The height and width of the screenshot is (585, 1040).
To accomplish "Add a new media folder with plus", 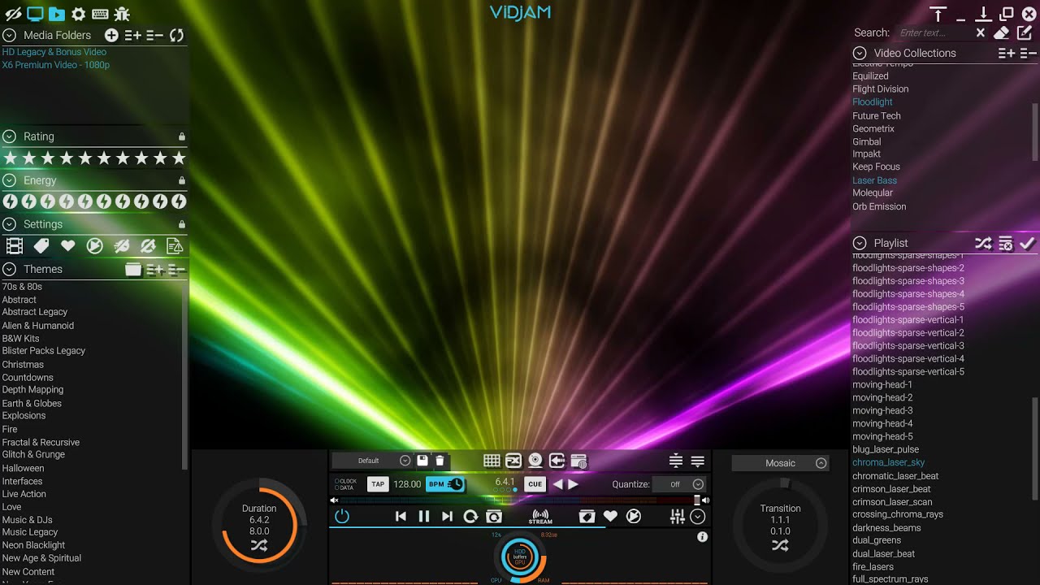I will pos(111,35).
